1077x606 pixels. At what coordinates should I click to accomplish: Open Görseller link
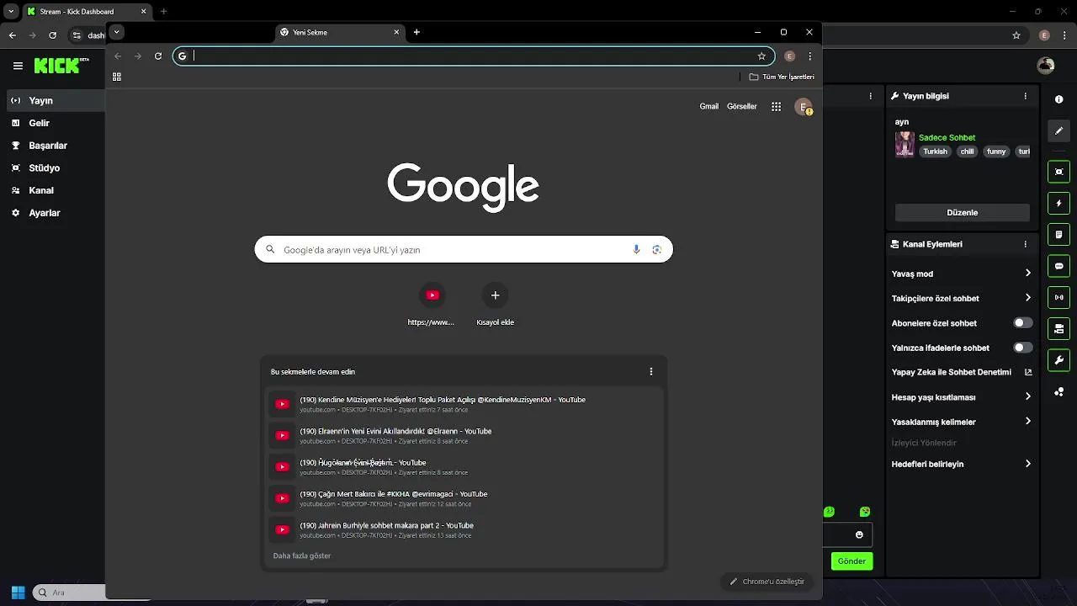742,107
